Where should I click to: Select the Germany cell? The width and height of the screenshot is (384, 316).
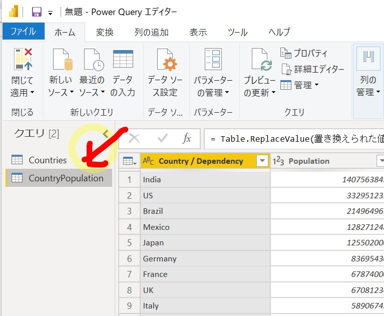click(x=205, y=259)
